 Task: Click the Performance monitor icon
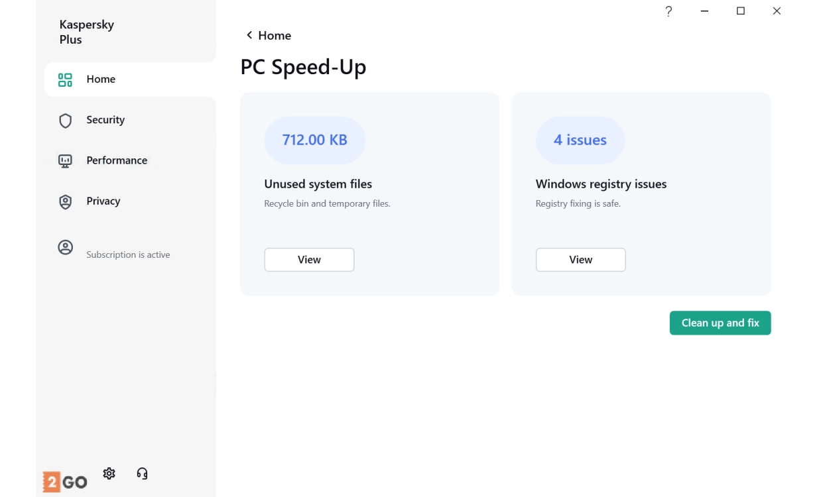point(65,161)
